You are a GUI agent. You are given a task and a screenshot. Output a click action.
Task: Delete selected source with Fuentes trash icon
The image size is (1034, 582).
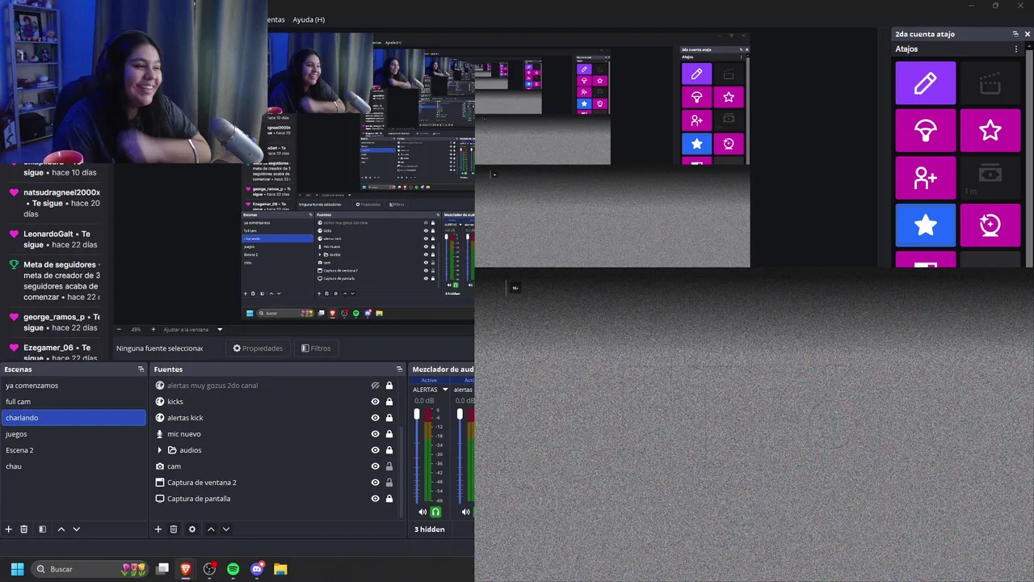pyautogui.click(x=174, y=529)
